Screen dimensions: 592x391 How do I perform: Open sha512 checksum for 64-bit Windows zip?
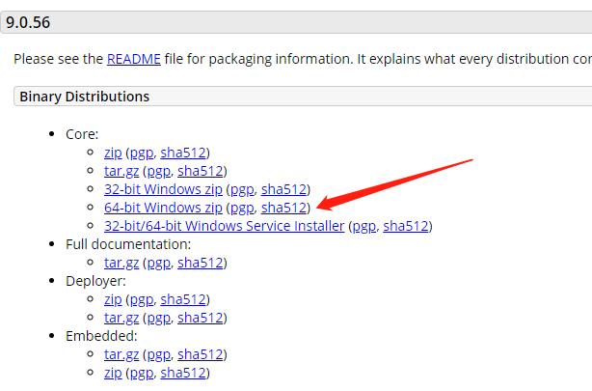click(x=284, y=208)
